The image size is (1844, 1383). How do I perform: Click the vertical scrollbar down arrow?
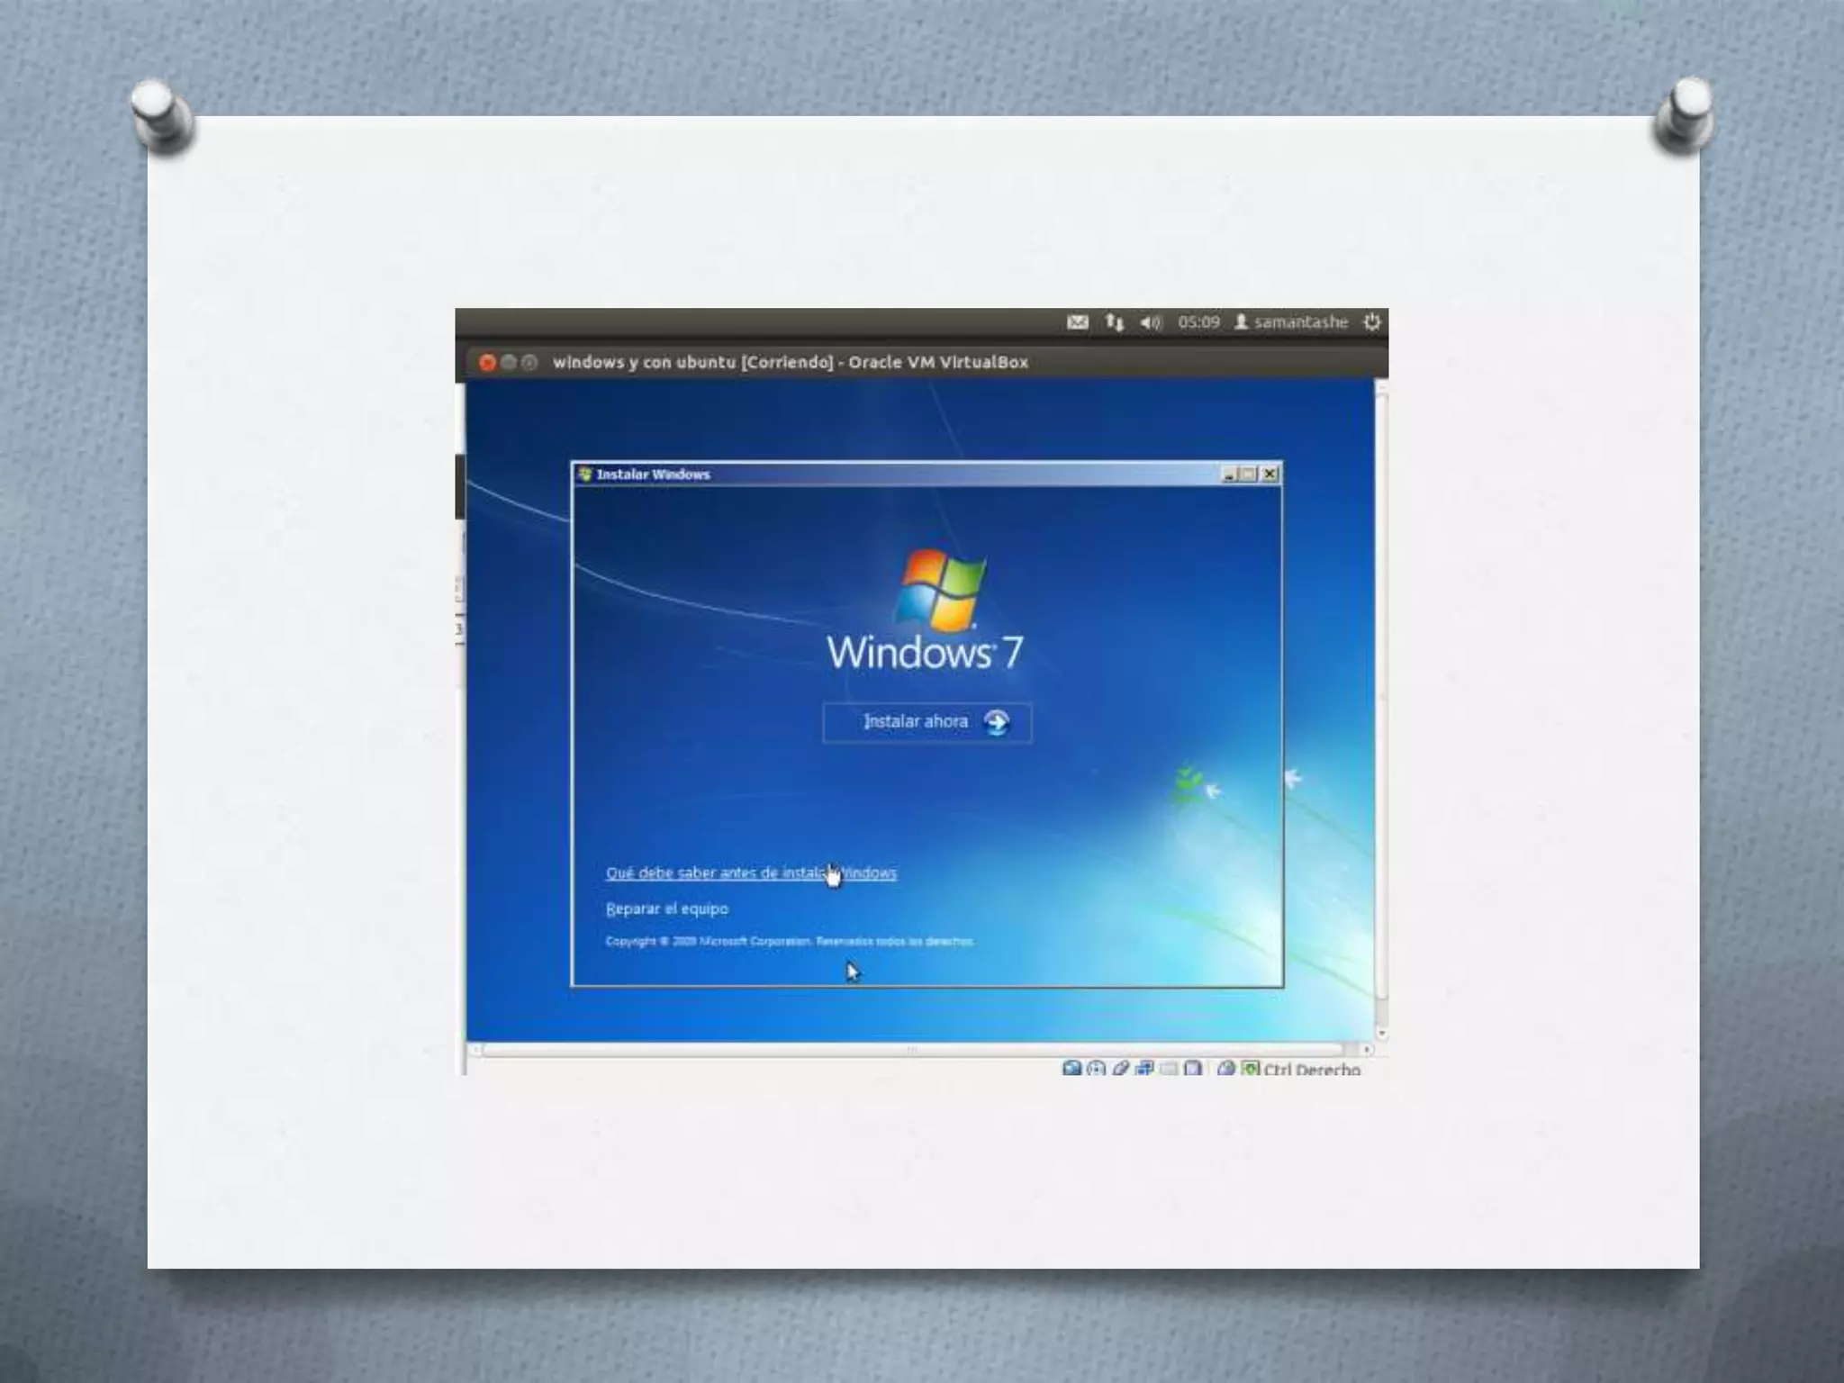click(1382, 1034)
